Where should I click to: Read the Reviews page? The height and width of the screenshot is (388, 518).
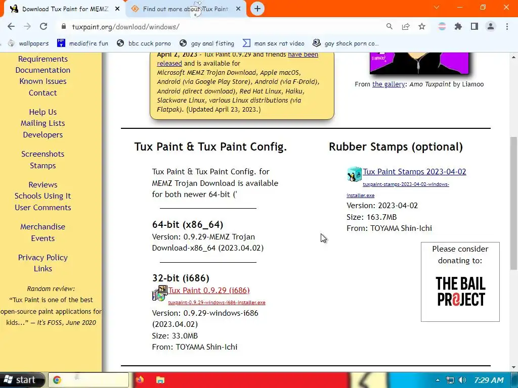tap(43, 184)
